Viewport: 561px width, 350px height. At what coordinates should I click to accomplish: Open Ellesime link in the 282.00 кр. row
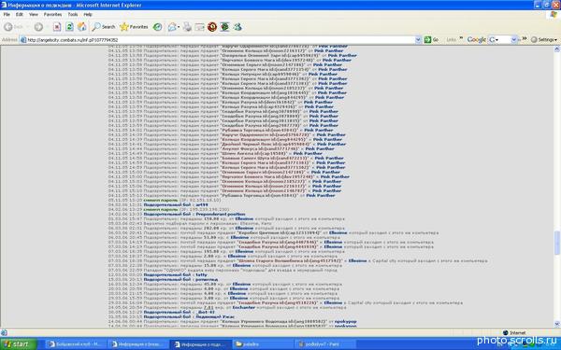(244, 229)
